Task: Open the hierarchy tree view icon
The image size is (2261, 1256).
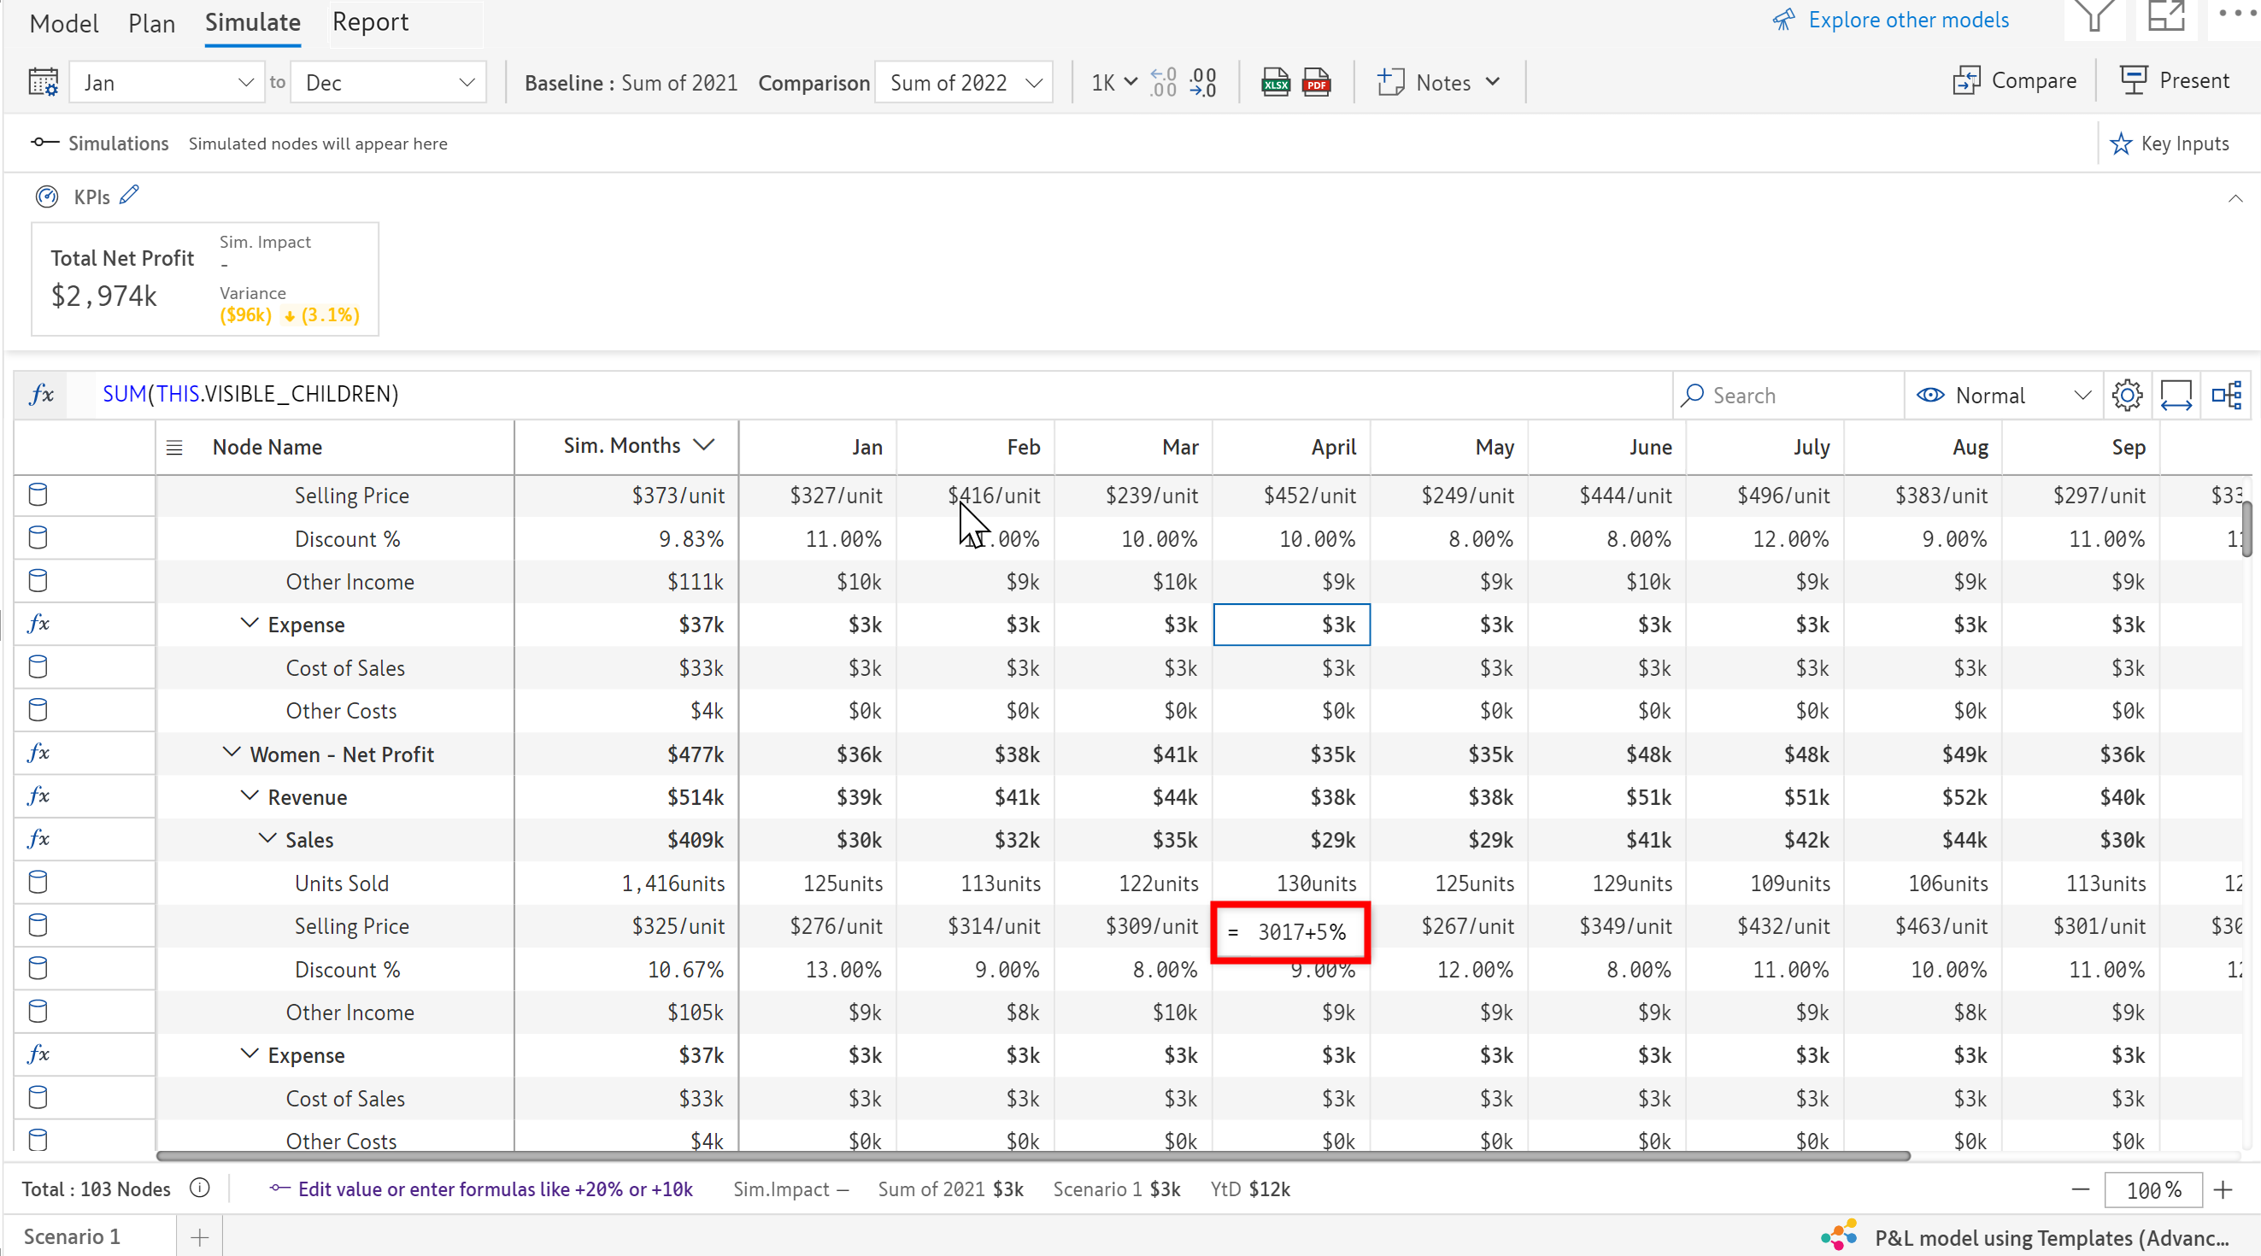Action: click(x=2226, y=395)
